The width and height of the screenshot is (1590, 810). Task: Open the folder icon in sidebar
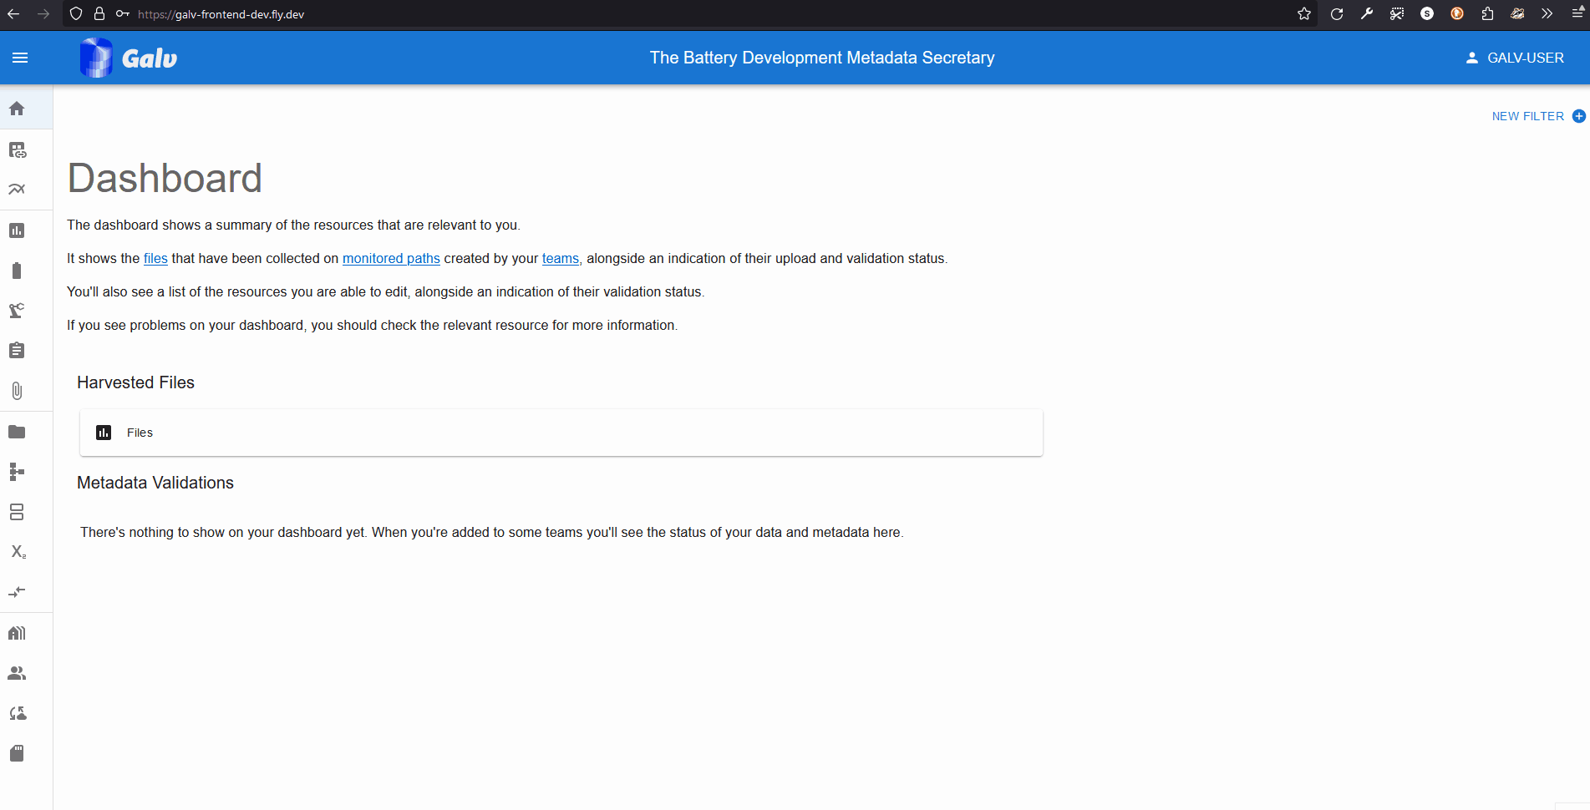17,432
